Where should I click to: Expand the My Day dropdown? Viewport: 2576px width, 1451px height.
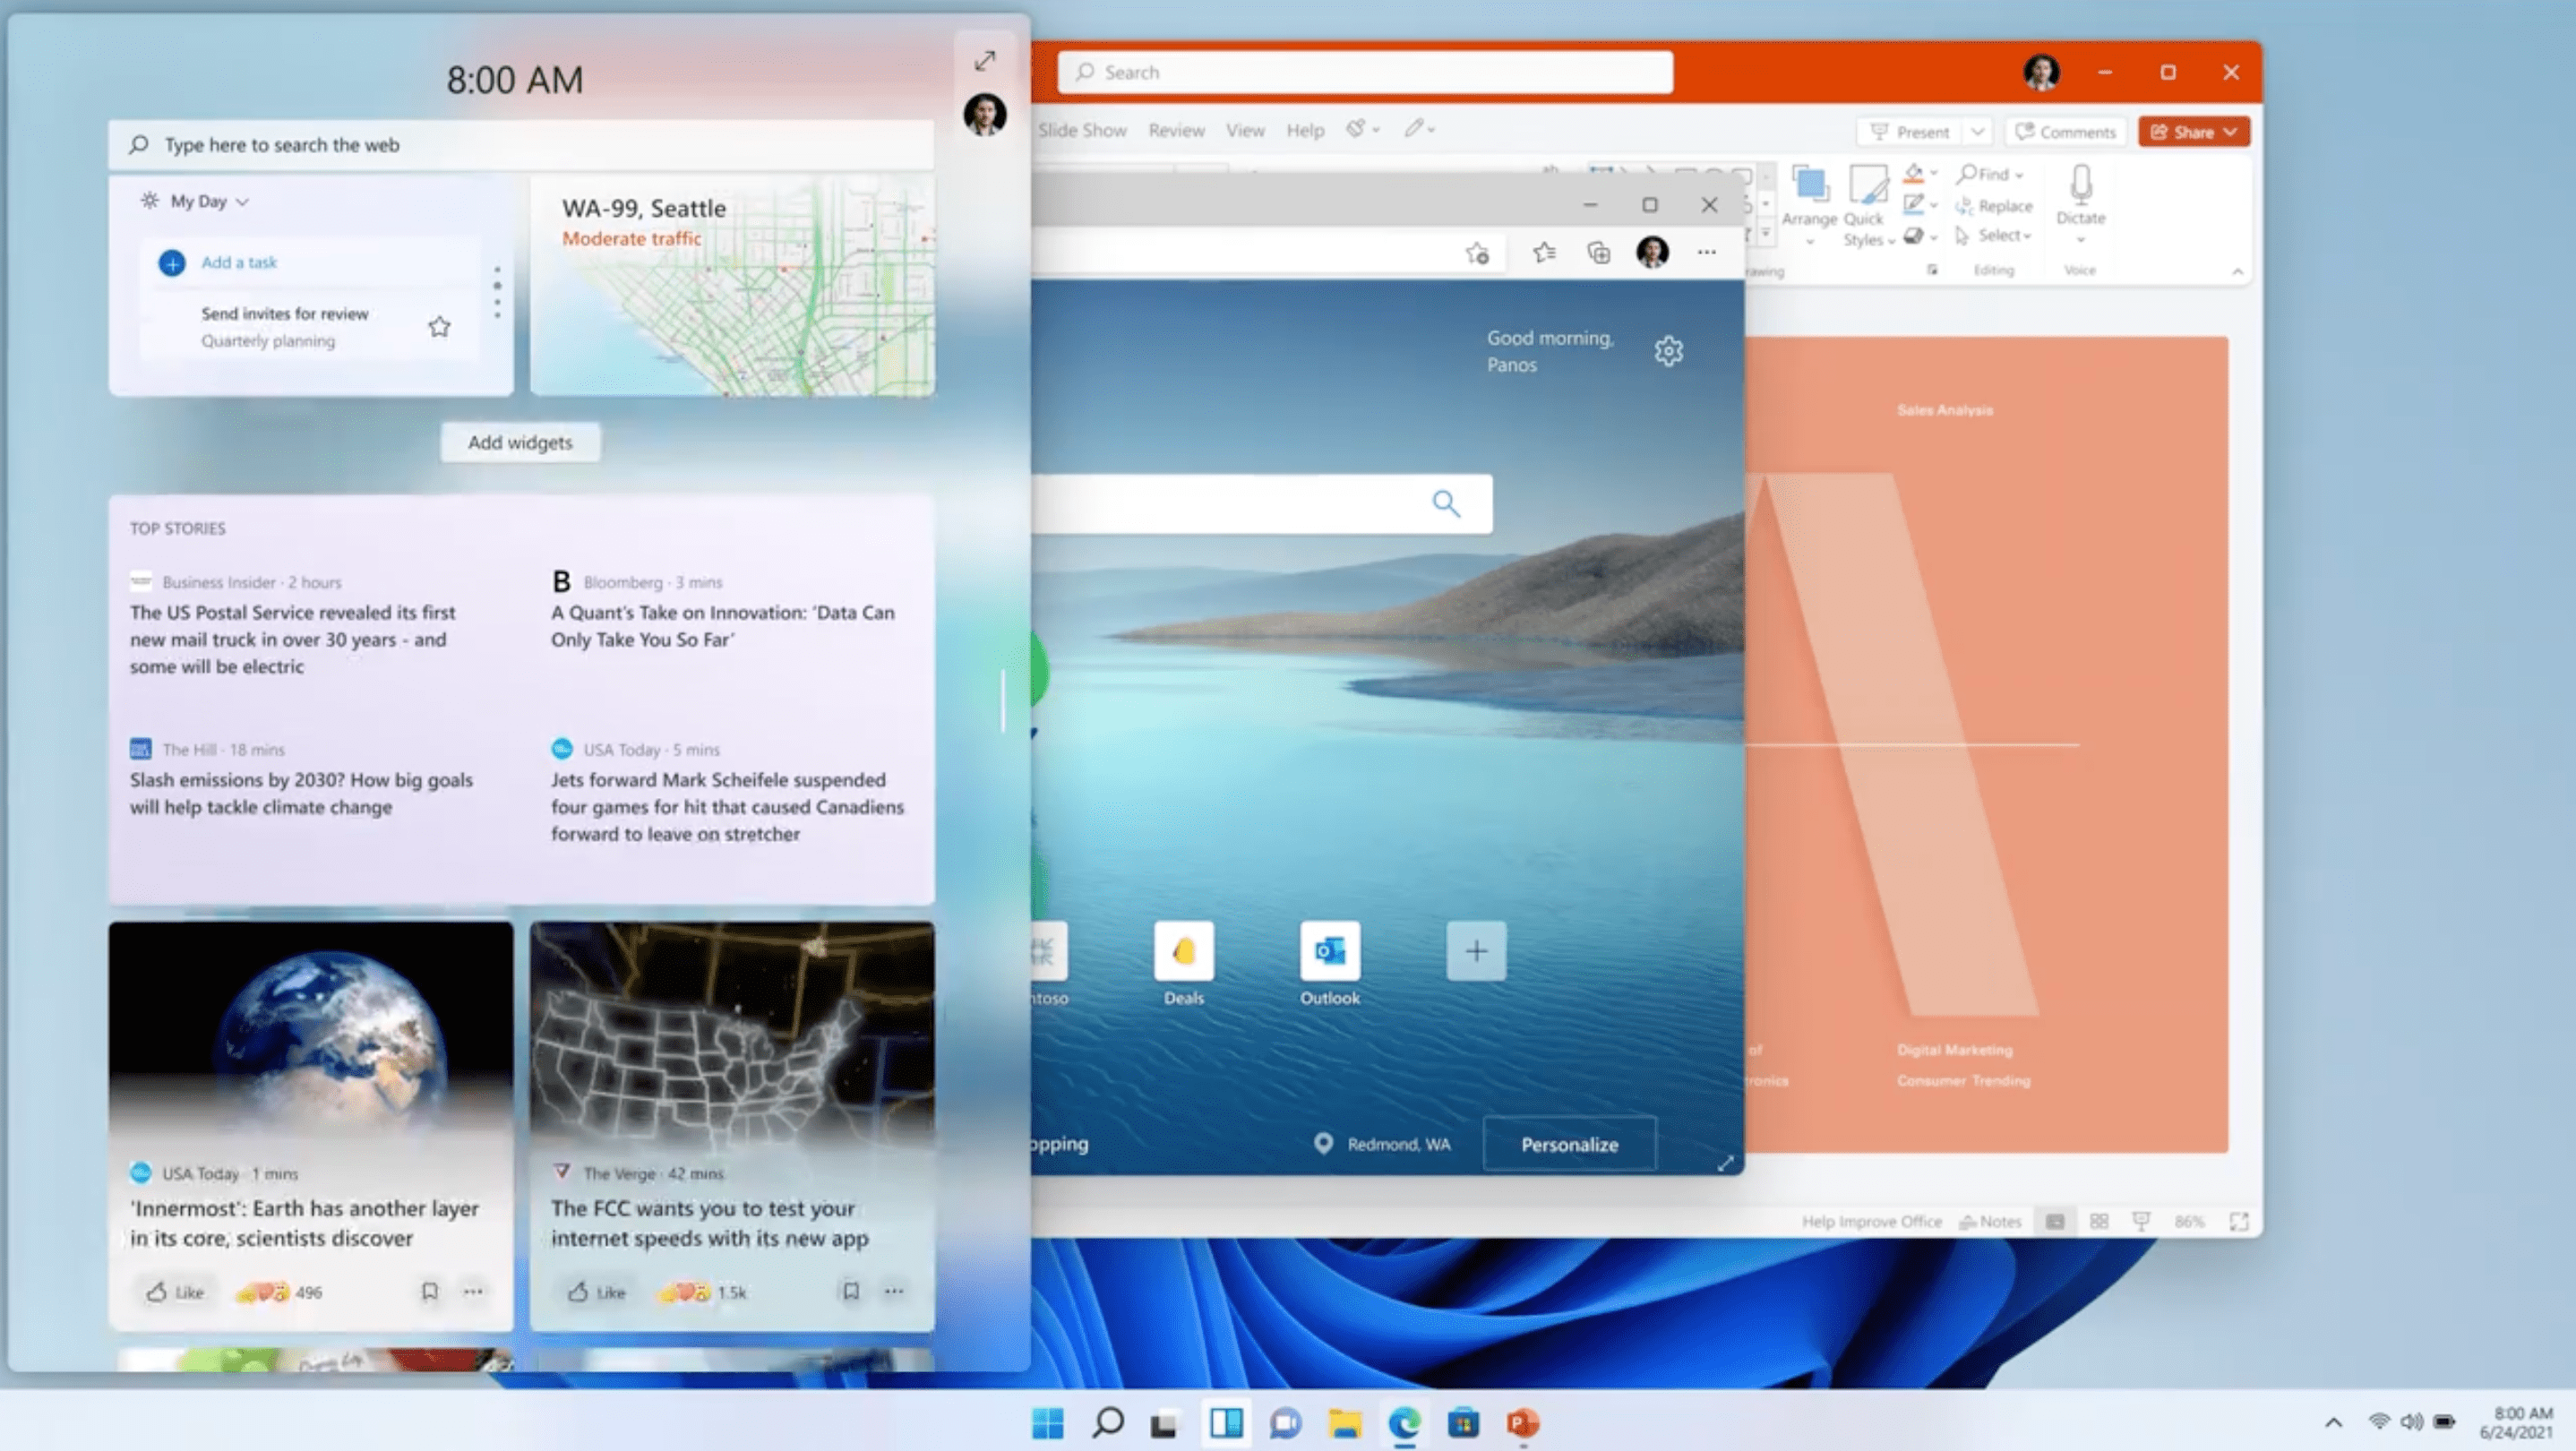tap(242, 201)
